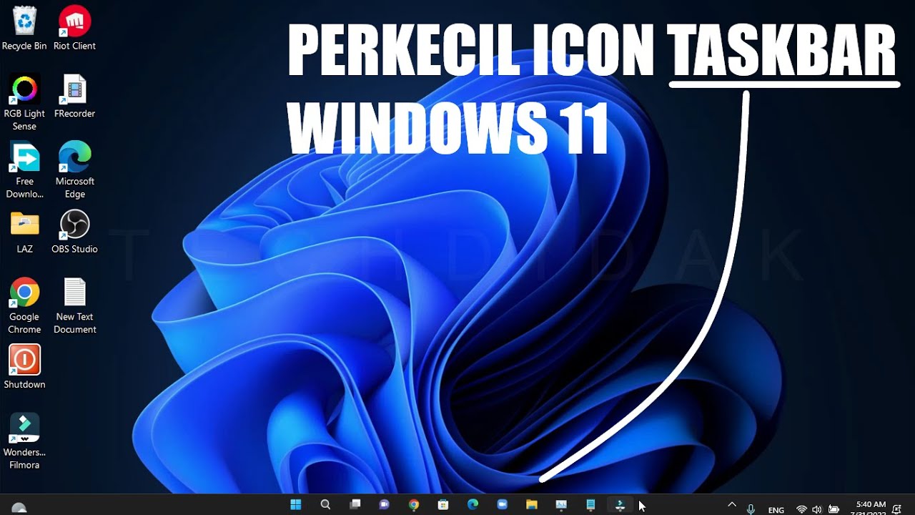Select the Microsoft Edge desktop shortcut
This screenshot has height=515, width=915.
tap(74, 171)
